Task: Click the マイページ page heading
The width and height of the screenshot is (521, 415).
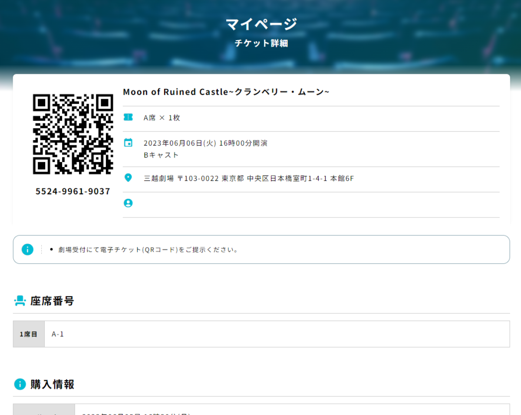Action: click(261, 24)
